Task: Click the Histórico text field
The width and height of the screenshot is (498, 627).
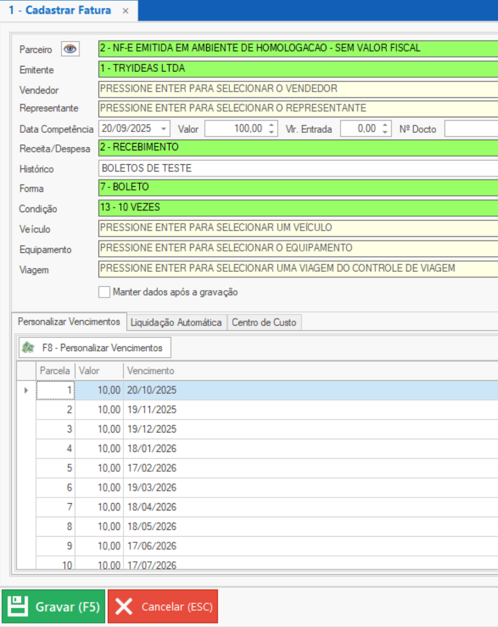Action: click(x=299, y=168)
